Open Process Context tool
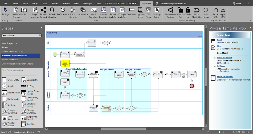The image size is (253, 134). click(43, 12)
